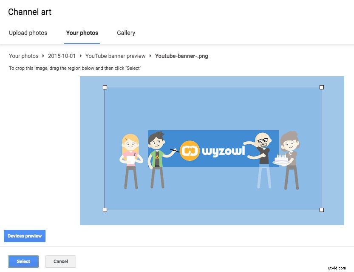The height and width of the screenshot is (272, 354).
Task: Grab the bottom-left crop handle
Action: coord(105,209)
